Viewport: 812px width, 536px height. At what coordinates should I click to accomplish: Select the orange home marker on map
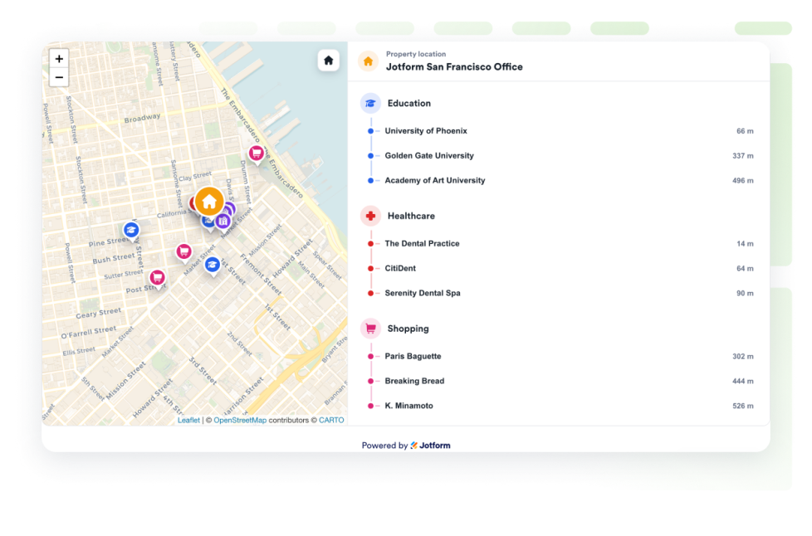[209, 202]
